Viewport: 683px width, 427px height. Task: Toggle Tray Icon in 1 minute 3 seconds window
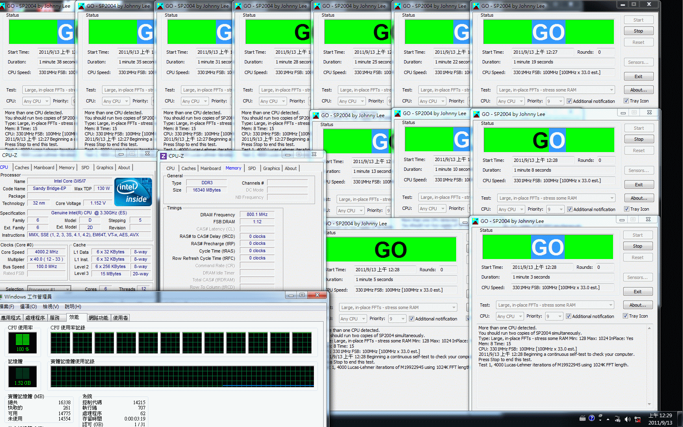click(x=626, y=316)
